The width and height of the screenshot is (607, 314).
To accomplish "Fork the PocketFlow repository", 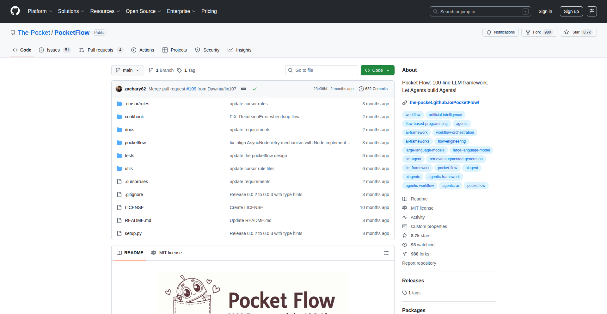I will (539, 32).
